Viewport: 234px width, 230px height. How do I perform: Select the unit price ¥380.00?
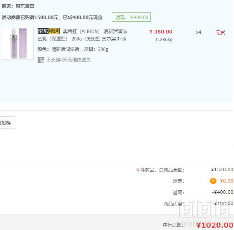click(x=161, y=32)
